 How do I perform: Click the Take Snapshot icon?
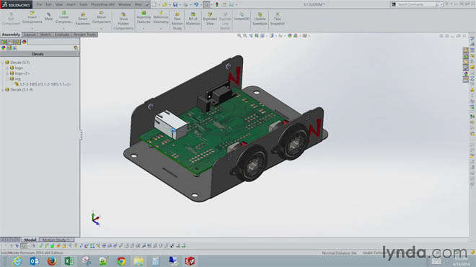point(277,19)
